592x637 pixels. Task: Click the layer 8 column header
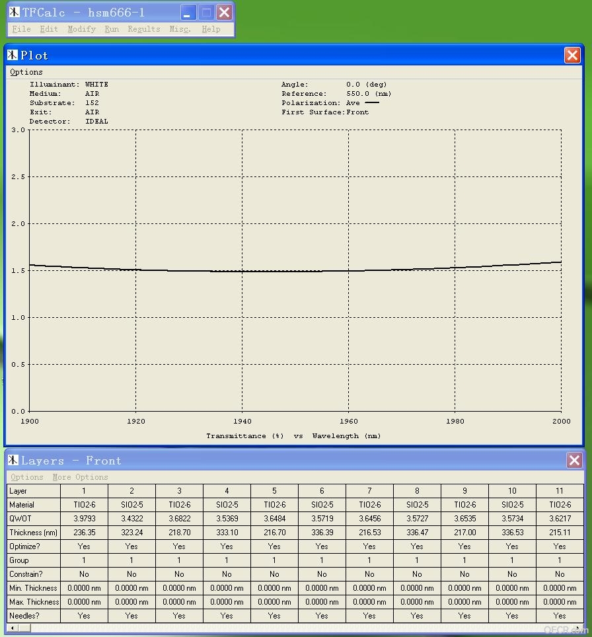[417, 491]
